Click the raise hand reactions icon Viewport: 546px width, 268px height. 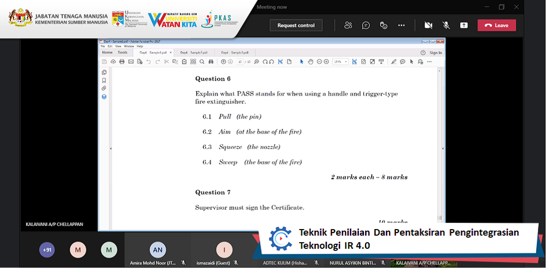click(x=383, y=25)
